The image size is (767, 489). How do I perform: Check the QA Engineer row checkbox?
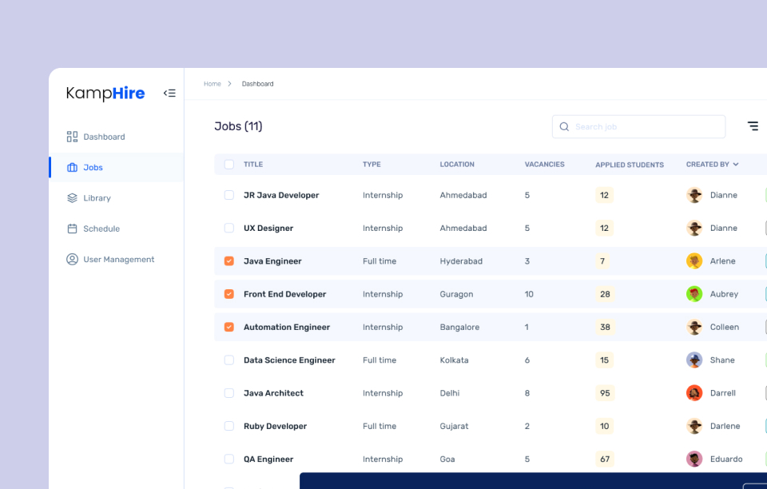pyautogui.click(x=229, y=459)
